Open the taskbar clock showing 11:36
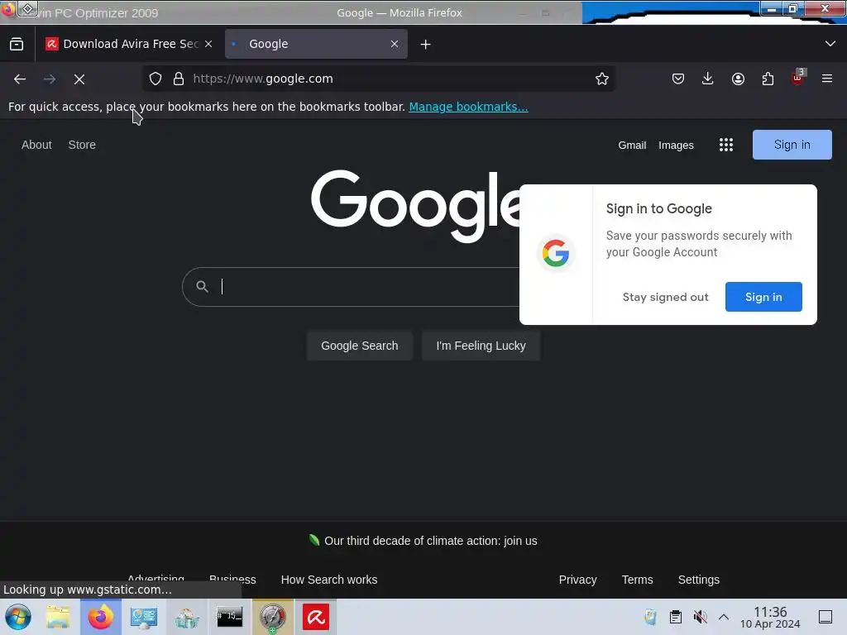 (770, 617)
